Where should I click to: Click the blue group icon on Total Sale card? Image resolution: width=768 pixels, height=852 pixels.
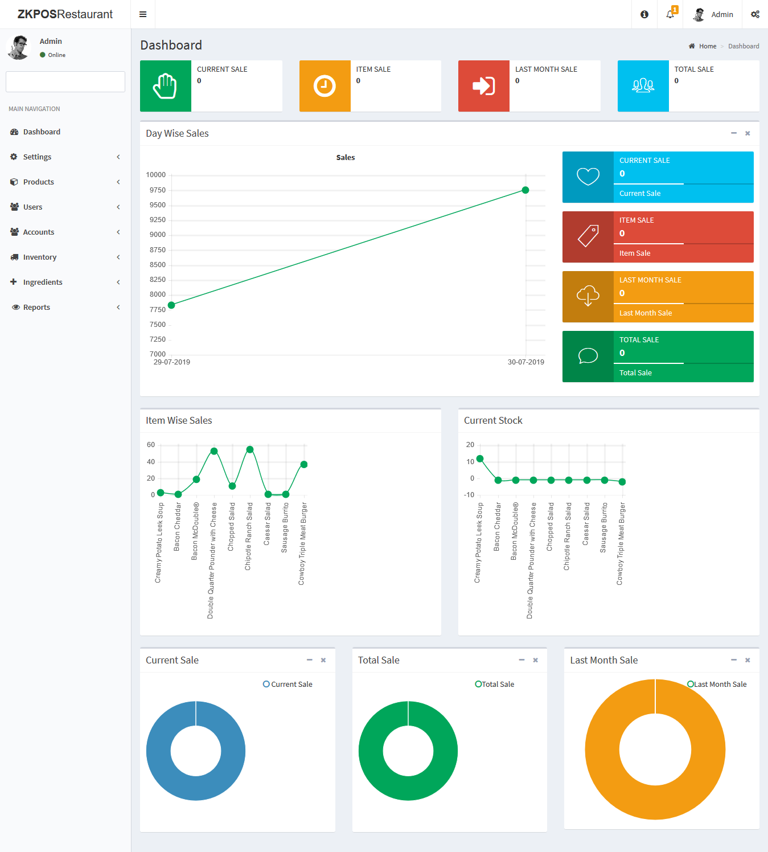[643, 86]
